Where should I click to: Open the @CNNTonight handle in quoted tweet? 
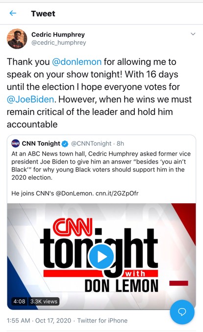91,143
